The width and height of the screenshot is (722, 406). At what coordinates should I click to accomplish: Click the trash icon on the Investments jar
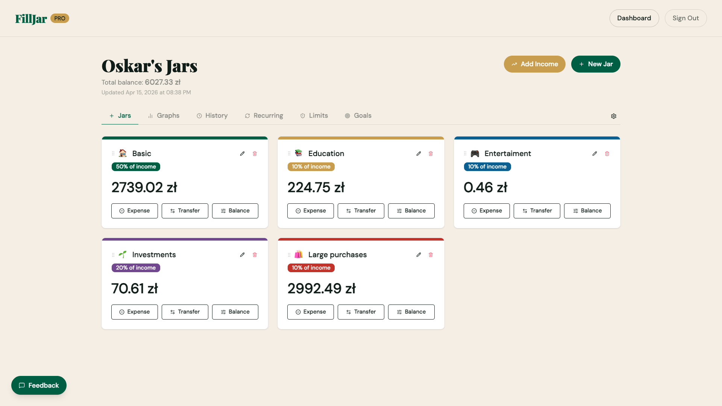255,255
